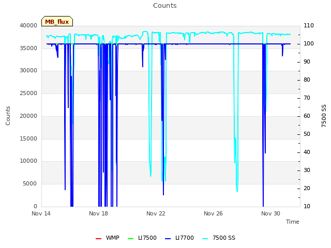Toggle the WMP legend entry
Screen dimensions: 331x248
108,238
